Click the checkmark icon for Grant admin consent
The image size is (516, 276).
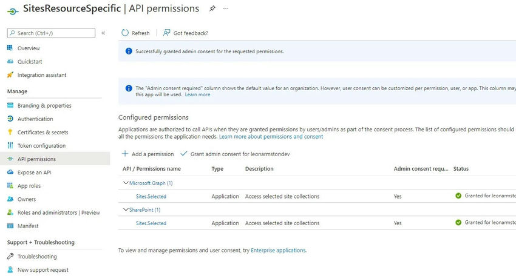(x=183, y=154)
